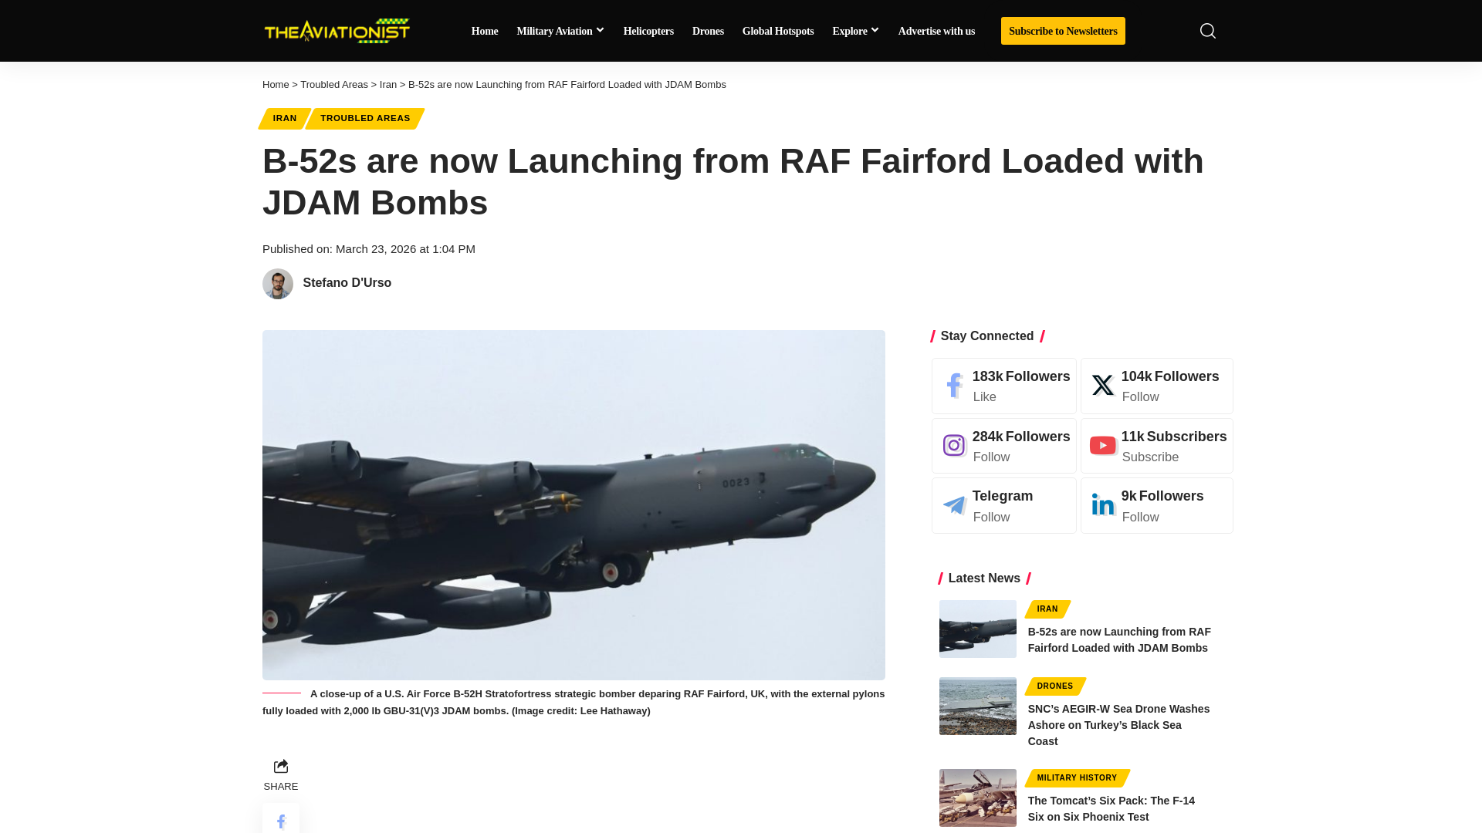Screen dimensions: 1482x833
Task: Open Advertise with us page
Action: 936,32
